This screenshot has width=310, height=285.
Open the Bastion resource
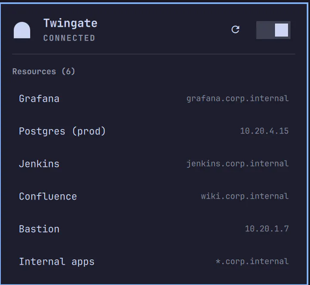click(154, 229)
